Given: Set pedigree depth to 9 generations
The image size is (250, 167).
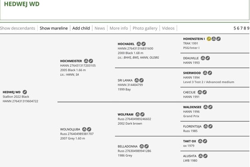Looking at the screenshot, I should [248, 28].
